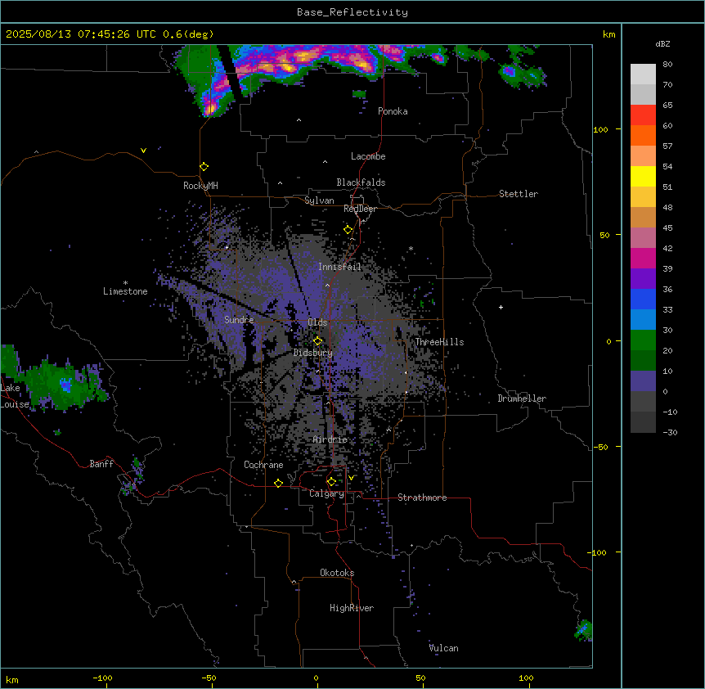Click the Sundre label

click(x=239, y=320)
